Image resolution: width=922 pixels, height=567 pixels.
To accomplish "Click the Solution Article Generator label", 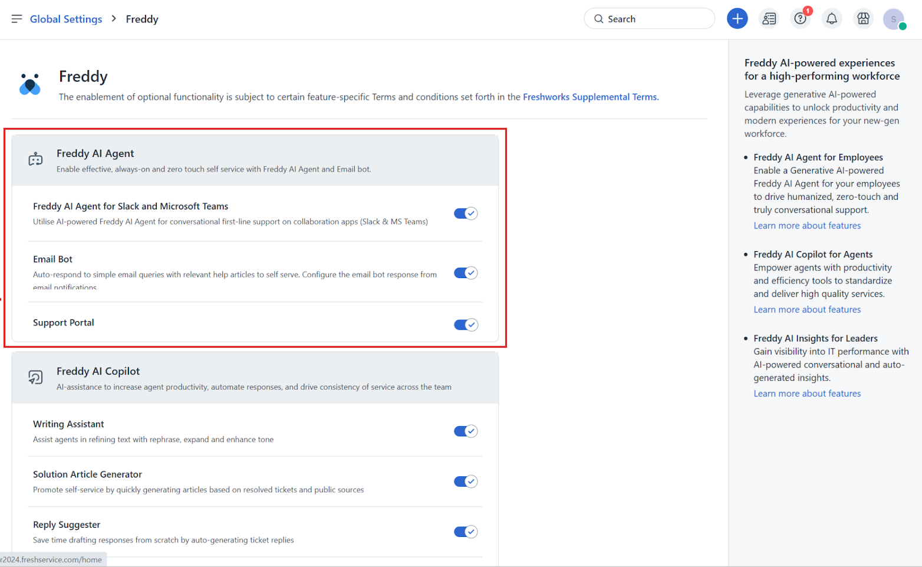I will pos(87,474).
